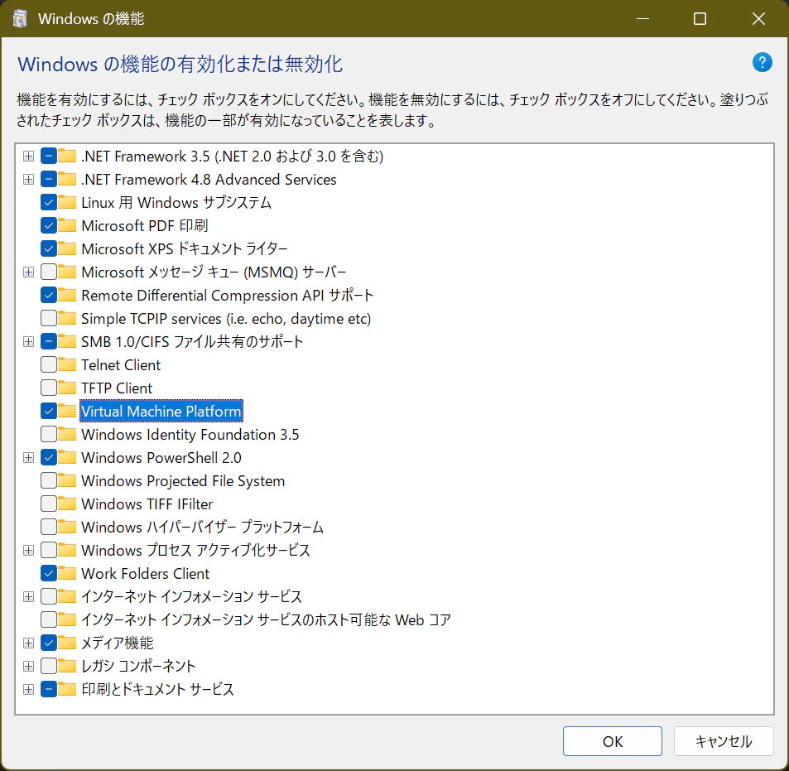Check the Windows Projected File System box
Screen dimensions: 789x771
point(49,480)
